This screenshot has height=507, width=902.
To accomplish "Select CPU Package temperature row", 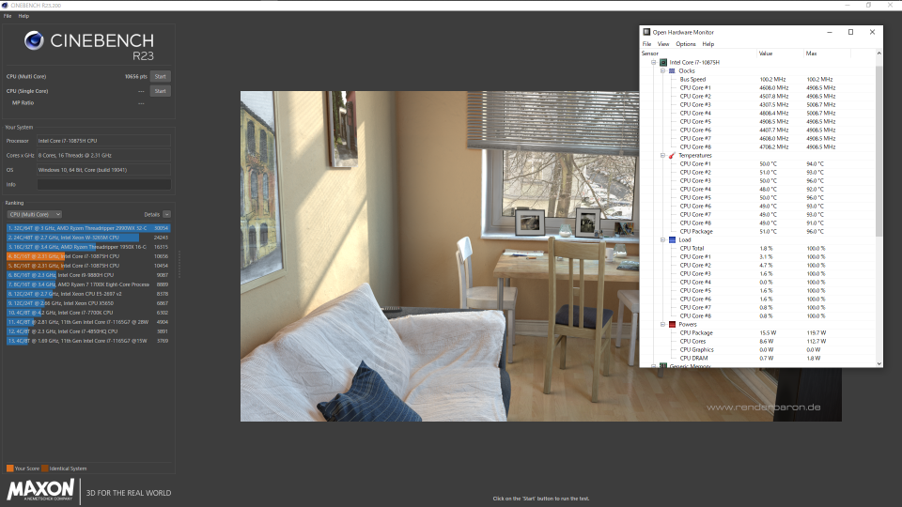I will point(757,231).
